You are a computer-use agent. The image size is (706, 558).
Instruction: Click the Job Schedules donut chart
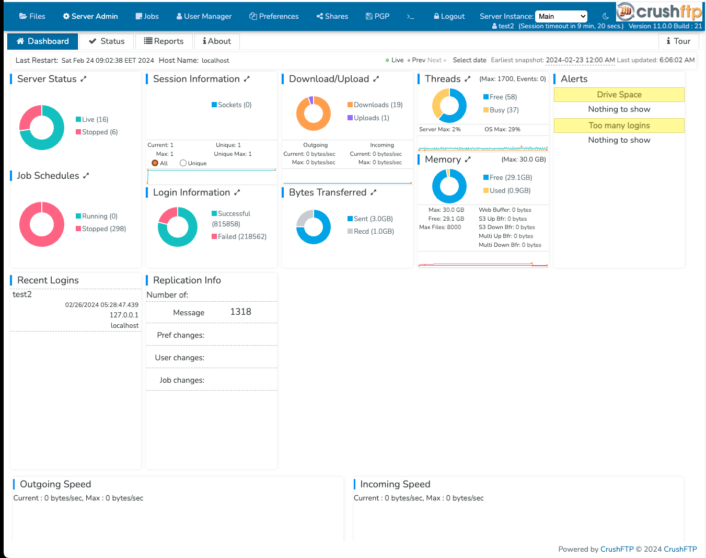point(42,224)
